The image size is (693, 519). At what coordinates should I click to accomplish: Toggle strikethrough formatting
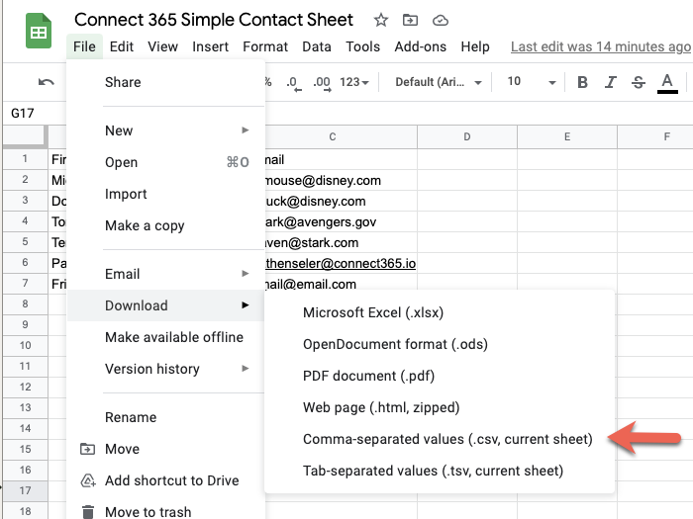[x=638, y=82]
